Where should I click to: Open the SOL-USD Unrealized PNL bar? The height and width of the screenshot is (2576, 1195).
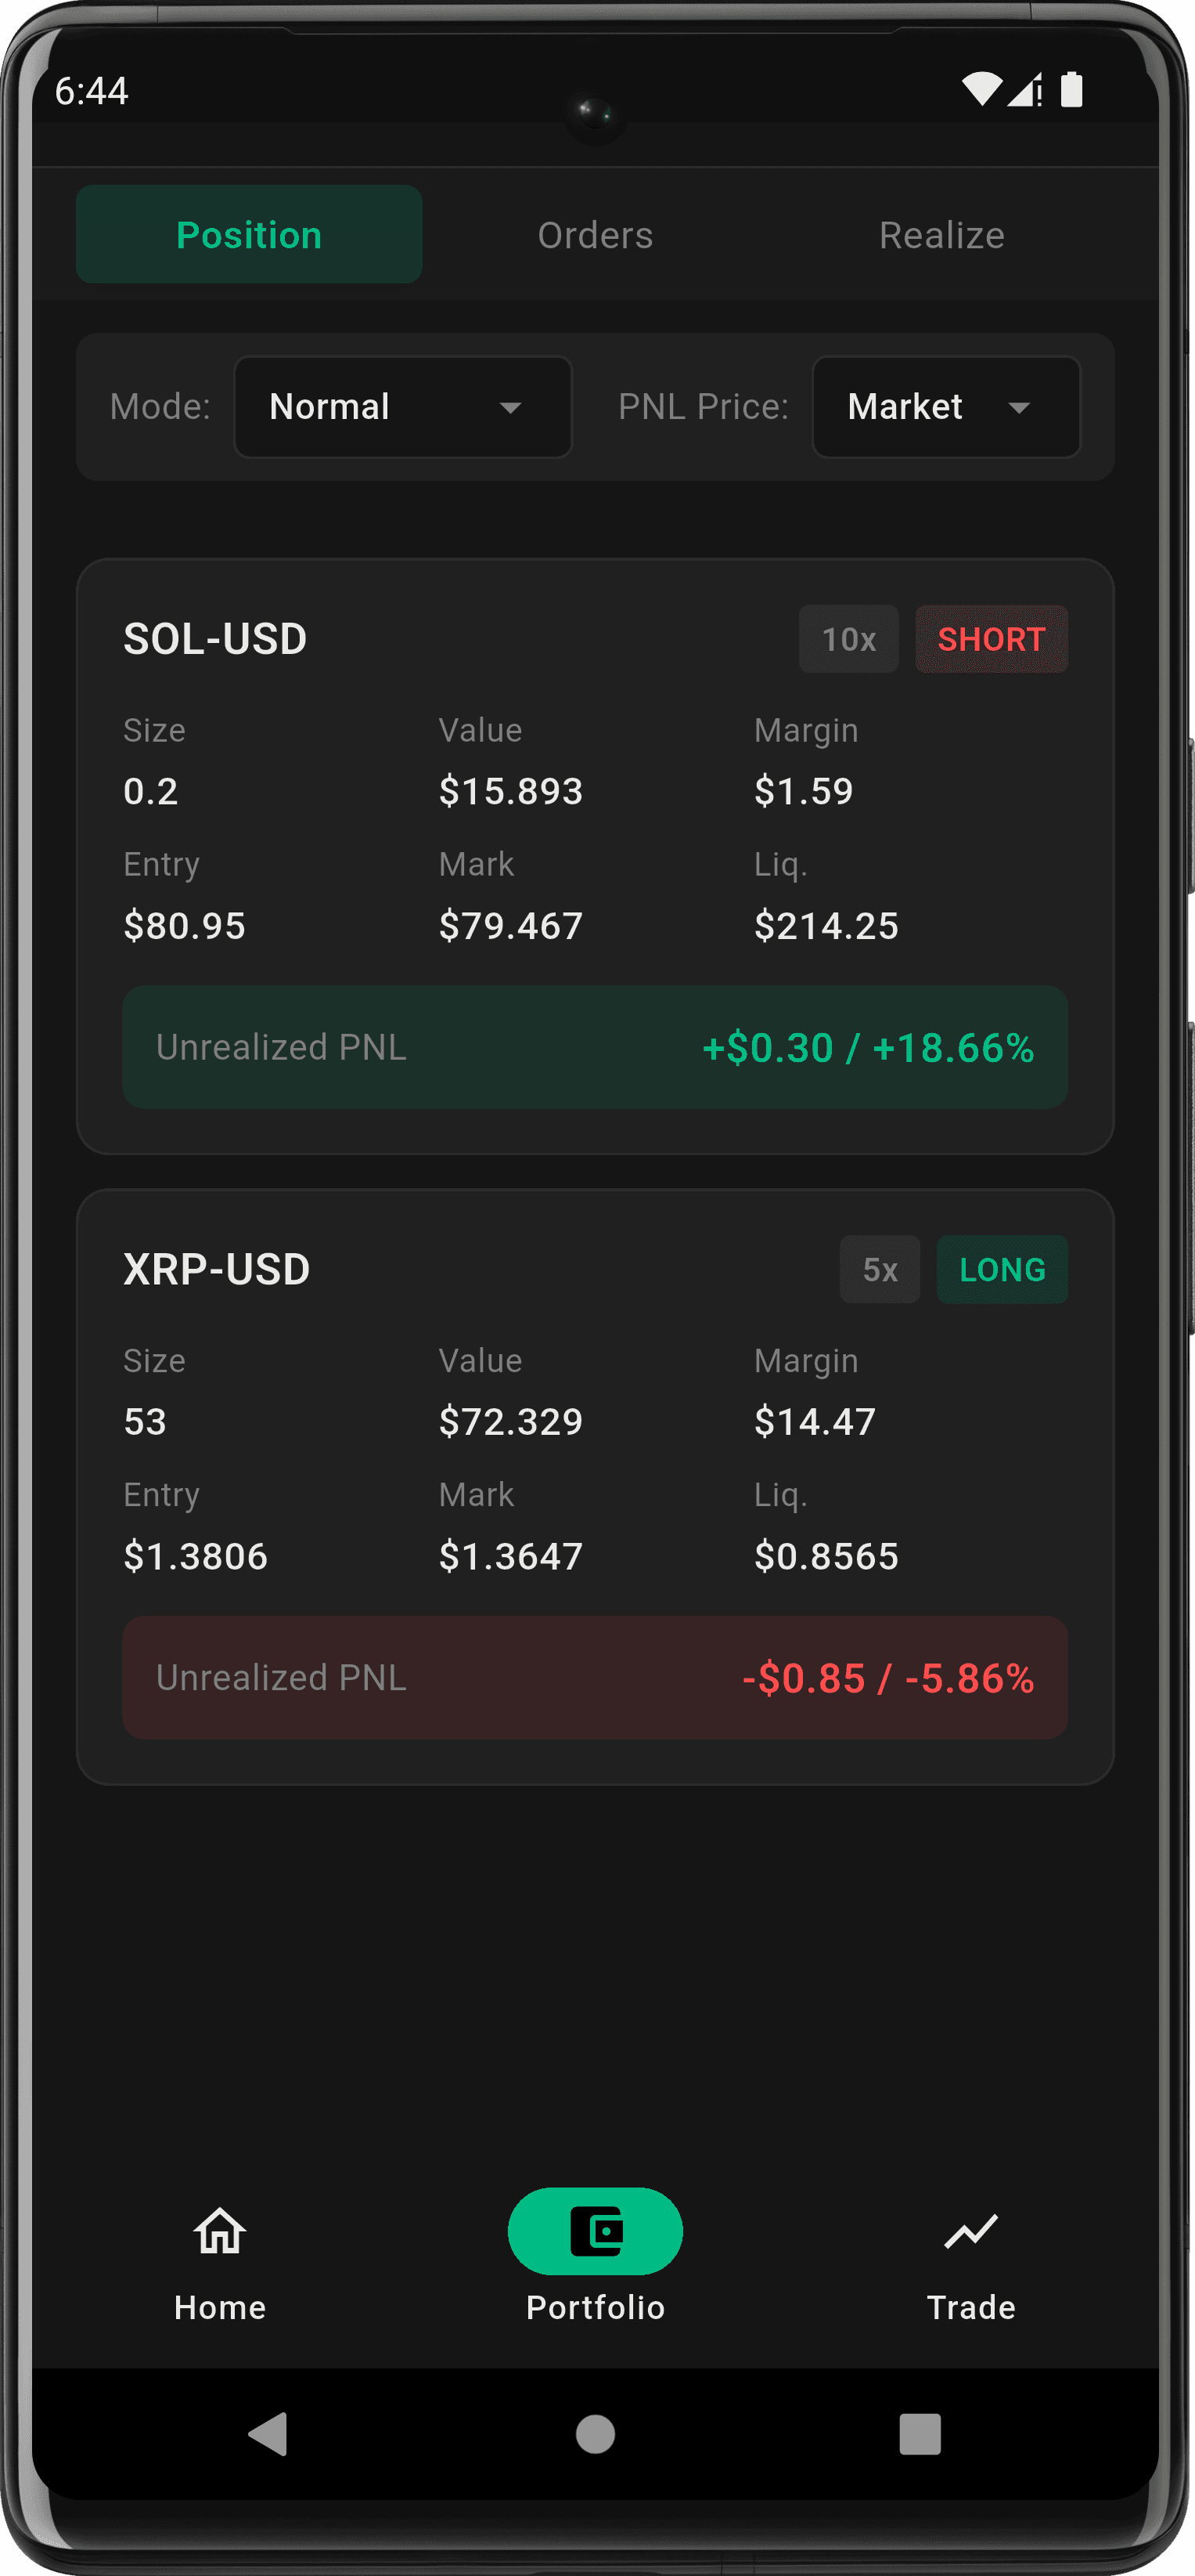point(596,1047)
